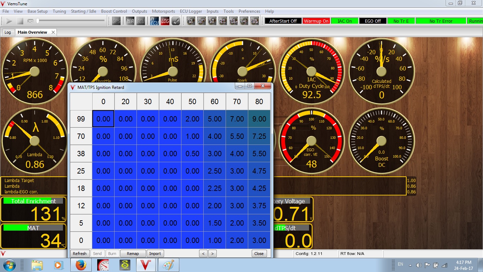The width and height of the screenshot is (483, 272).
Task: Click the Remap button in table dialog
Action: click(x=133, y=254)
